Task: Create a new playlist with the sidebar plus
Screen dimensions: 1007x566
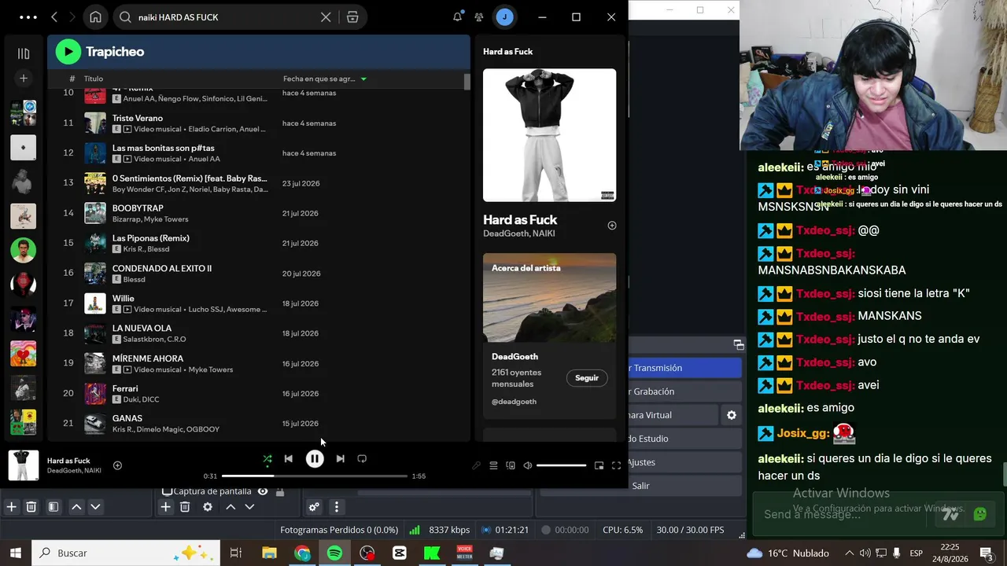Action: (24, 79)
